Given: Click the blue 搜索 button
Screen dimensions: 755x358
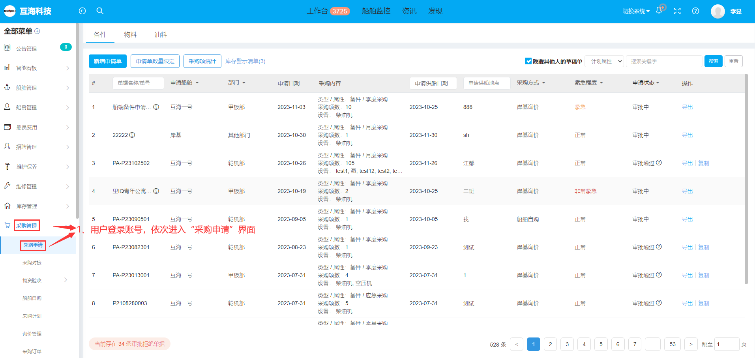Looking at the screenshot, I should click(x=714, y=61).
